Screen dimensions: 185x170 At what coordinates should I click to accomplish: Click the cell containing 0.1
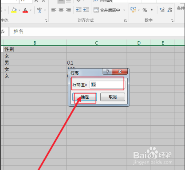point(97,63)
